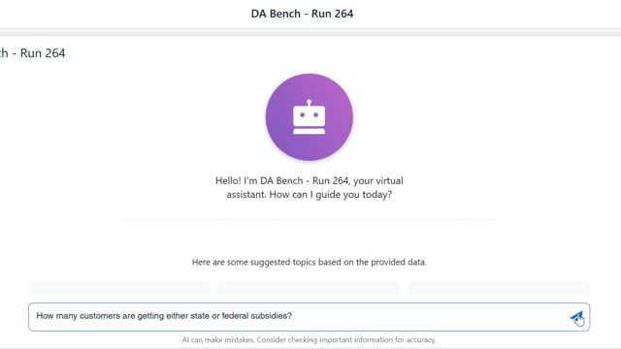Viewport: 621px width, 349px height.
Task: Click the robot's antenna on the avatar
Action: 309,103
